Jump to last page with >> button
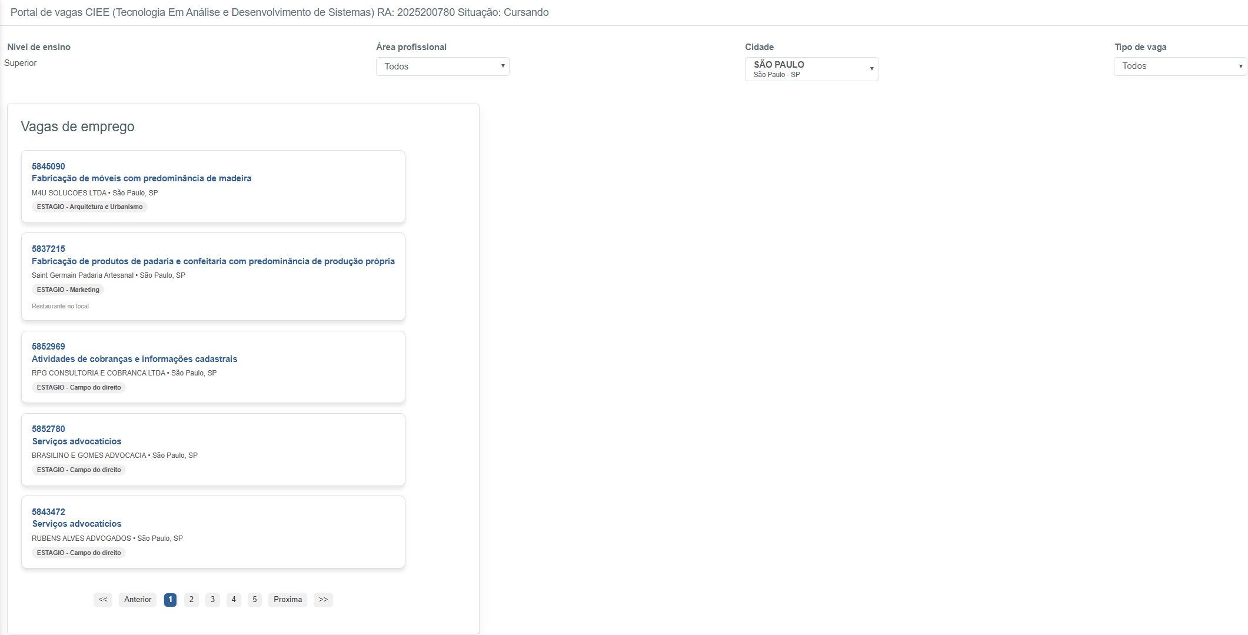This screenshot has height=635, width=1248. (323, 600)
